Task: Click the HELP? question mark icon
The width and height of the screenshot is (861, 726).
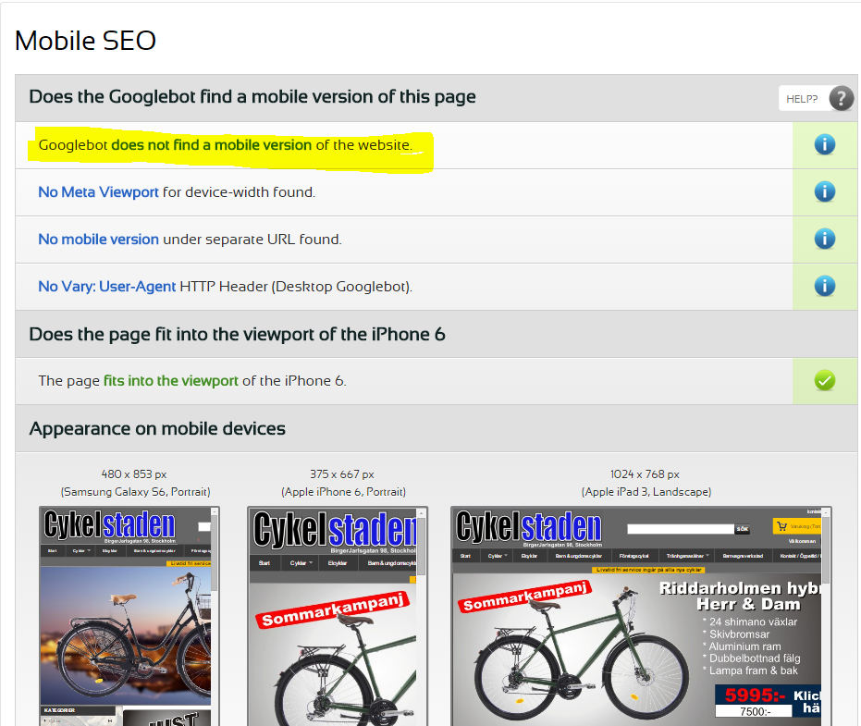Action: tap(842, 98)
